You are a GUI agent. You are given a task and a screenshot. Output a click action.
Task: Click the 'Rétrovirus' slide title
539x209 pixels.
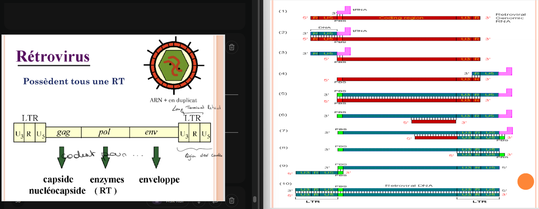click(53, 57)
